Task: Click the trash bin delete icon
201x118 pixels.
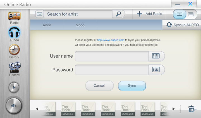Action: [191, 109]
